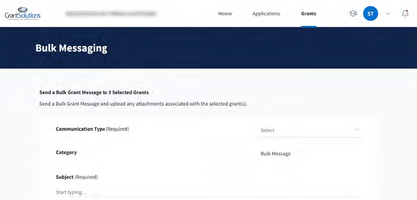417x200 pixels.
Task: Click the dark blue Bulk Messaging banner
Action: 260,48
